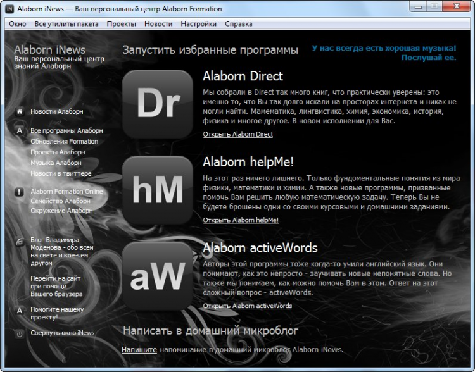The height and width of the screenshot is (372, 475).
Task: Open the Новости menu
Action: tap(158, 24)
